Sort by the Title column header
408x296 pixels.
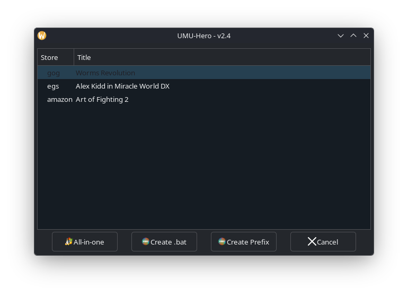tap(222, 57)
